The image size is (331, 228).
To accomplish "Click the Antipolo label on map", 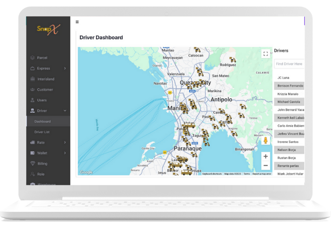I will coord(221,99).
